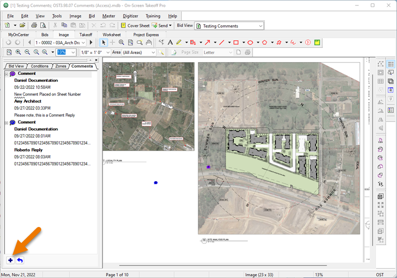Select the text annotation A tool

click(170, 43)
